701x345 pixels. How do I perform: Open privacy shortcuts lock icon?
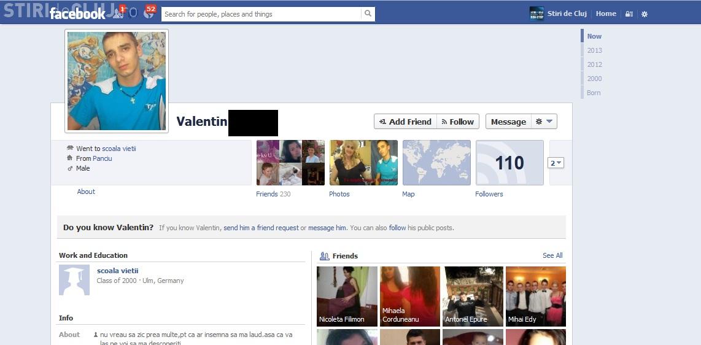(x=629, y=14)
